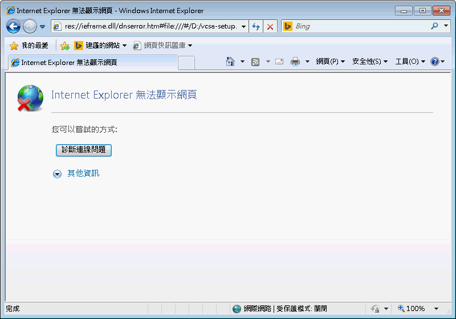Expand dropdown beside the privacy status icon
This screenshot has height=319, width=456.
(386, 309)
